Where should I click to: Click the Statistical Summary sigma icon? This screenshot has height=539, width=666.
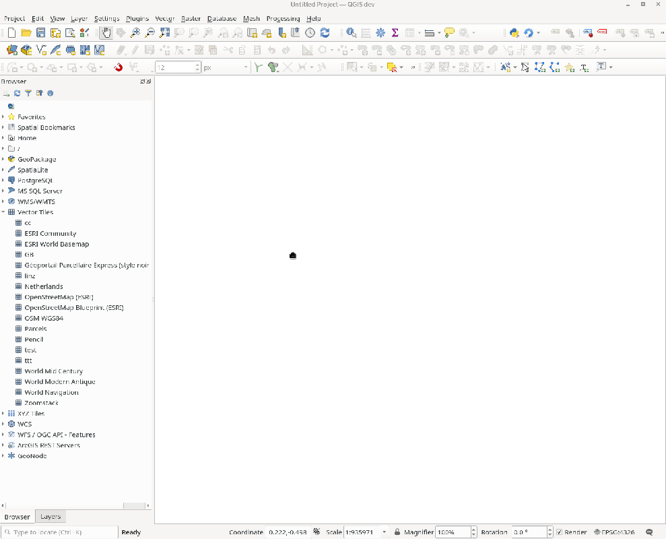(395, 32)
